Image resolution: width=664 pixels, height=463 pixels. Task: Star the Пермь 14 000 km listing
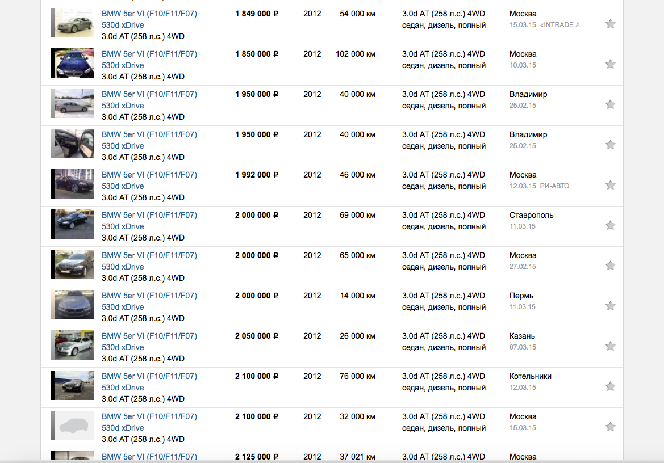pyautogui.click(x=610, y=306)
